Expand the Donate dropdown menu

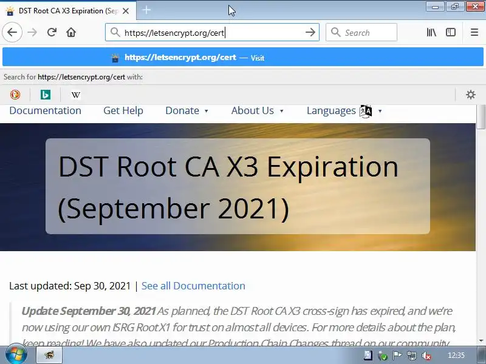point(187,110)
